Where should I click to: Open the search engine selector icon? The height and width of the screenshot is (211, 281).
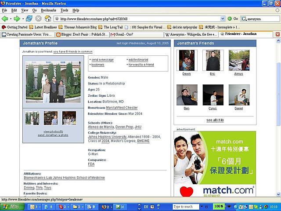coord(244,18)
